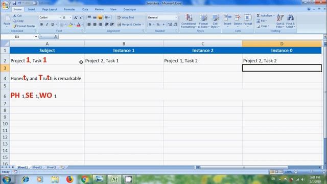Open Cell Styles gallery
The height and width of the screenshot is (184, 327).
(x=215, y=21)
